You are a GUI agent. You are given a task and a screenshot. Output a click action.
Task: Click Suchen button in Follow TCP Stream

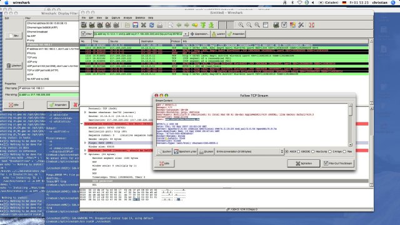point(164,151)
